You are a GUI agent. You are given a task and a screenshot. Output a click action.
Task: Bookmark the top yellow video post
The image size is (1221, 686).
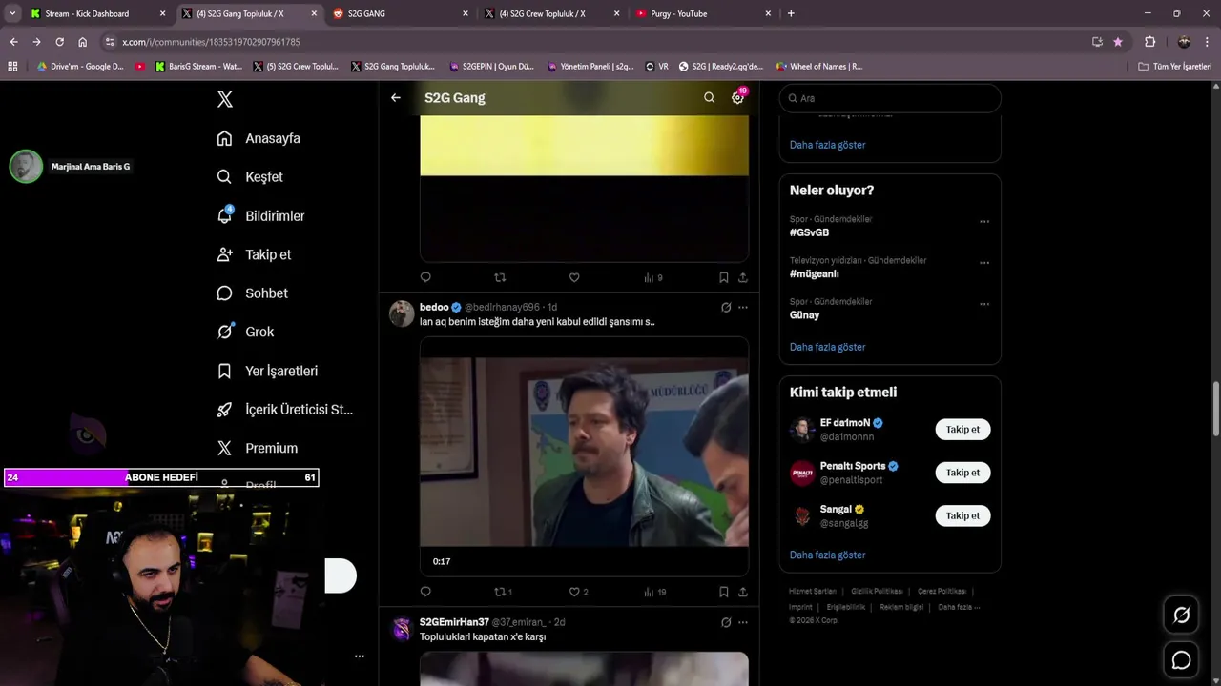723,277
